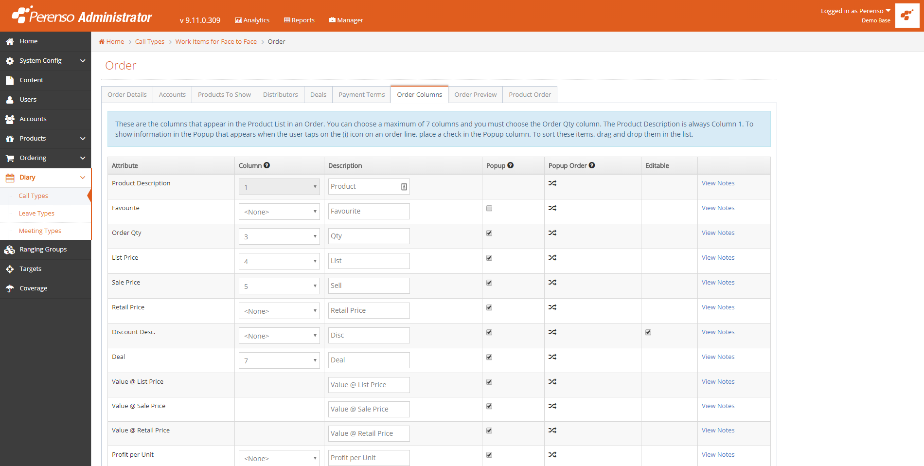
Task: Open the Analytics menu in header
Action: 252,20
